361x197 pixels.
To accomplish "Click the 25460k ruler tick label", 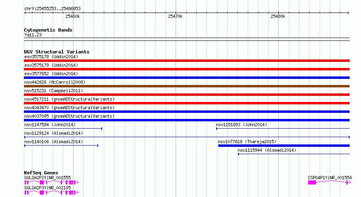I will (x=73, y=16).
